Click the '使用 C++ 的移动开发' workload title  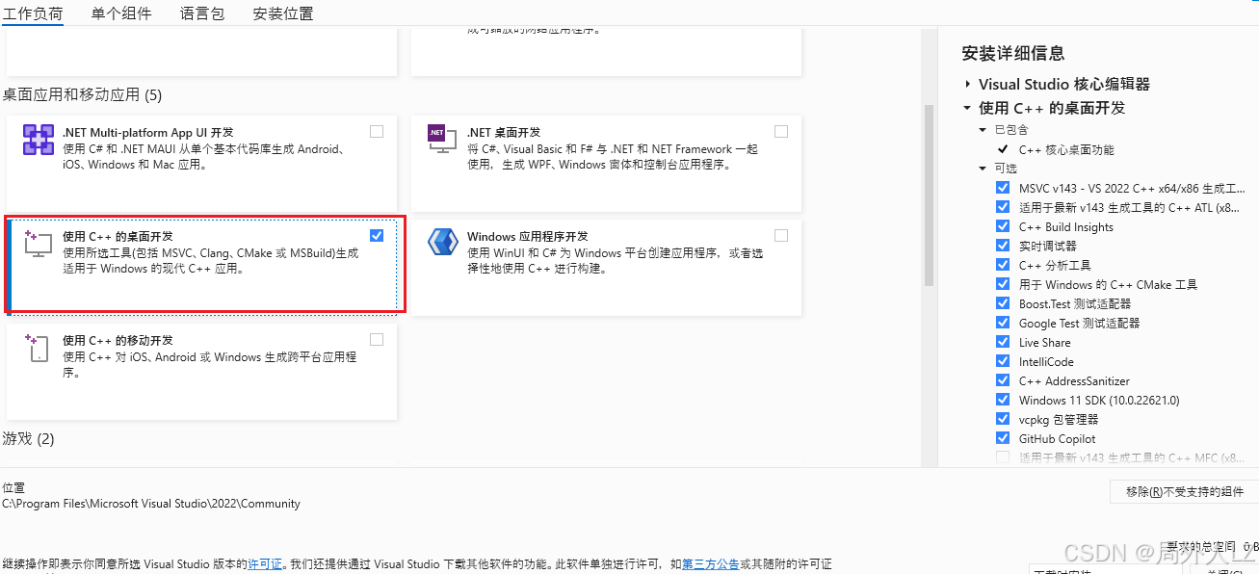click(x=118, y=340)
